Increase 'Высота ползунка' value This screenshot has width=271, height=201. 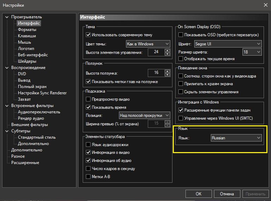point(167,71)
